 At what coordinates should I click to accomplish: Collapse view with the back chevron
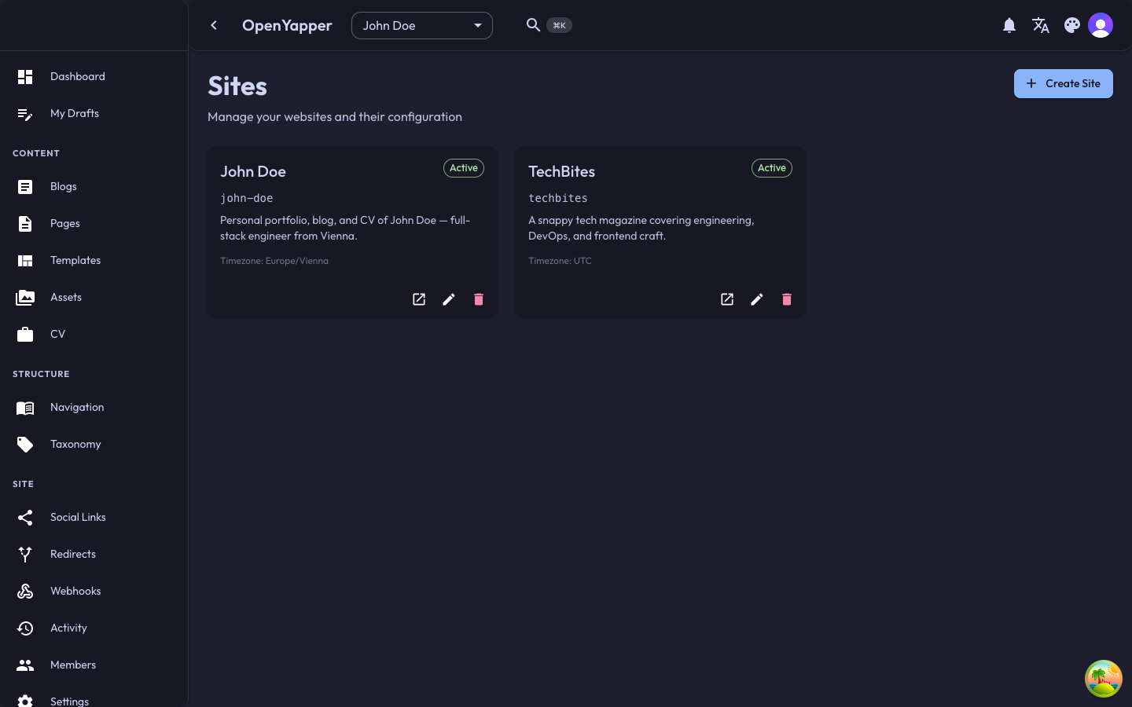214,25
